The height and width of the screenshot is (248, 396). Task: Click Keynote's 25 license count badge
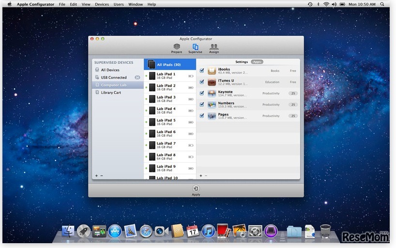pos(293,93)
